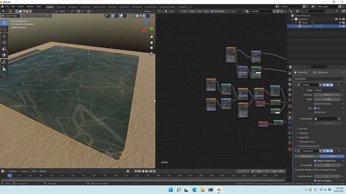Switch viewport to rendered shading mode
The width and height of the screenshot is (346, 194).
(144, 16)
